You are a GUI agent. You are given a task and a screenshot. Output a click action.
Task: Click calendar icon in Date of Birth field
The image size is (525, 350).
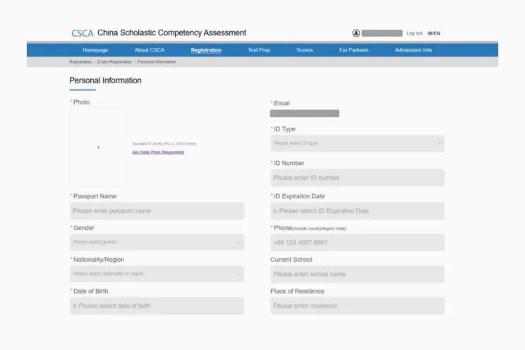coord(75,306)
